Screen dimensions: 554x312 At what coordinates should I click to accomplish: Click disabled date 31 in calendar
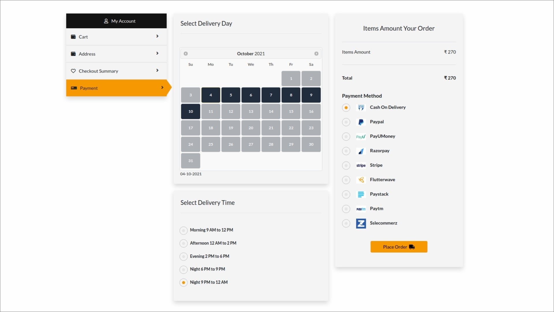point(191,161)
